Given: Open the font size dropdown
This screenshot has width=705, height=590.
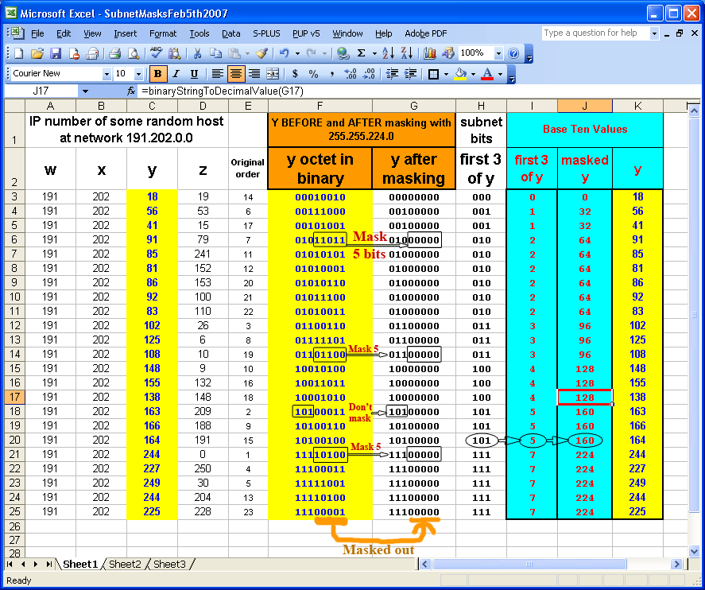Looking at the screenshot, I should [x=138, y=74].
